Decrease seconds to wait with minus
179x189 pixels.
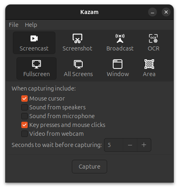(x=130, y=145)
